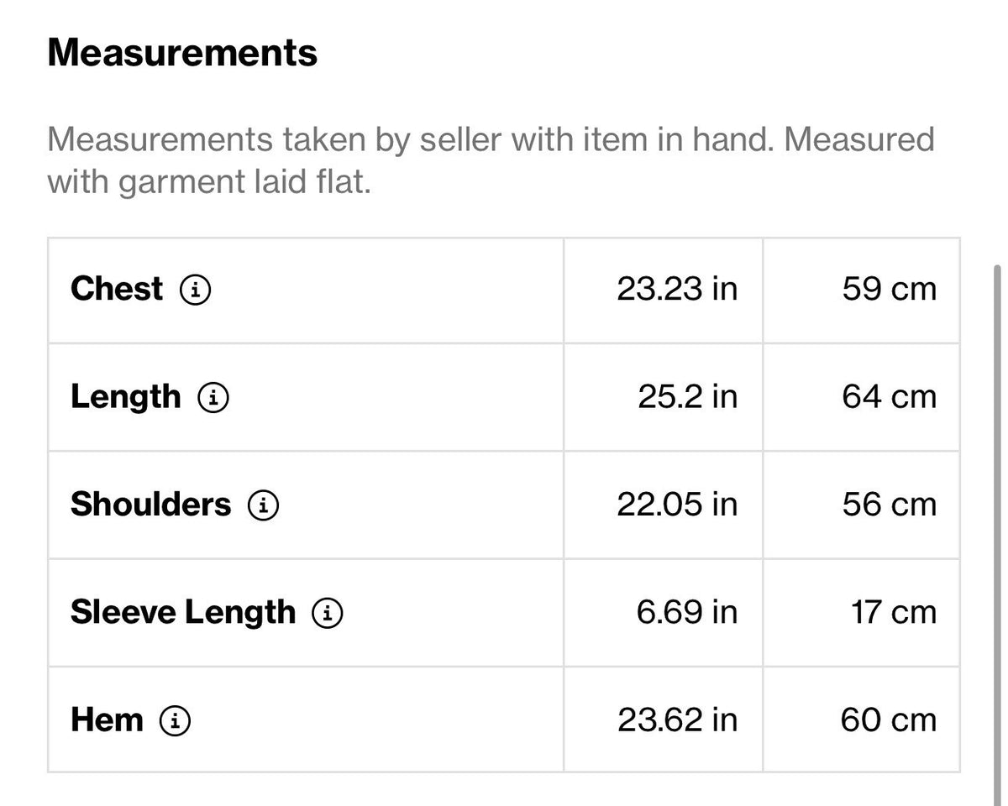
Task: Click the 23.62 in hem value
Action: 677,720
